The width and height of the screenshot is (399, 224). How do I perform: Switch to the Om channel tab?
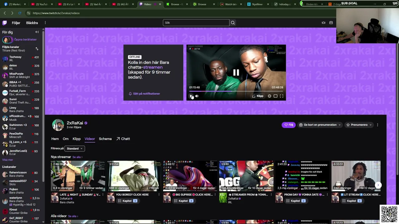pyautogui.click(x=65, y=139)
